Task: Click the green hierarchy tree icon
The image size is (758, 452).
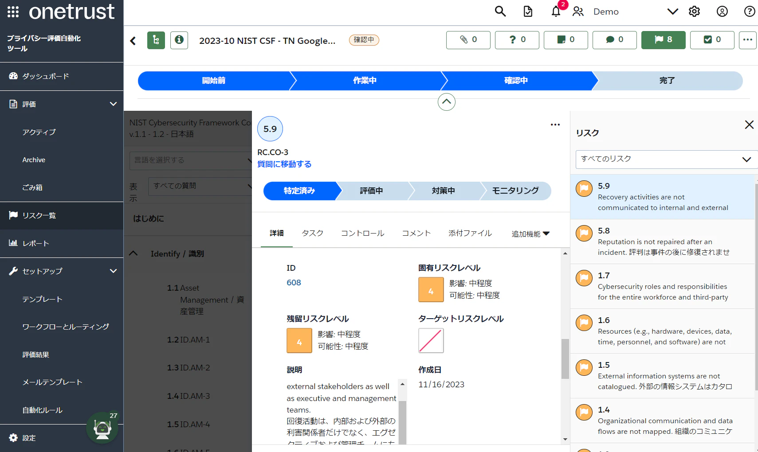Action: (x=156, y=40)
